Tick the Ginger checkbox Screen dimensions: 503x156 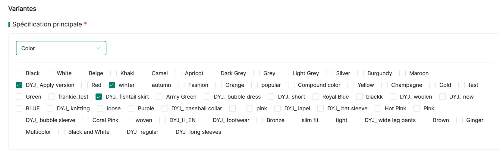(x=460, y=120)
